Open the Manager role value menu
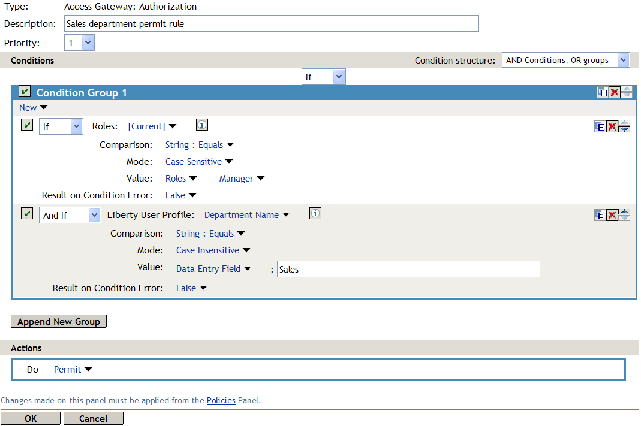Screen dimensions: 641x426 [242, 179]
